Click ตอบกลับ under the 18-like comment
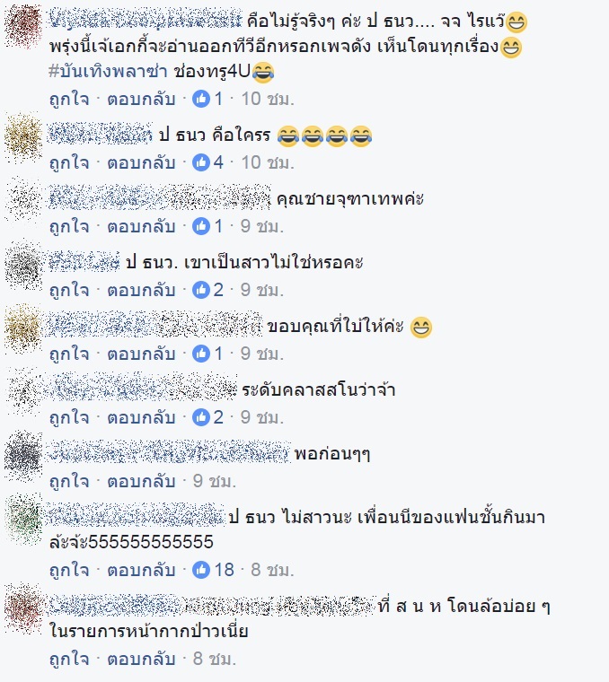 tap(141, 569)
